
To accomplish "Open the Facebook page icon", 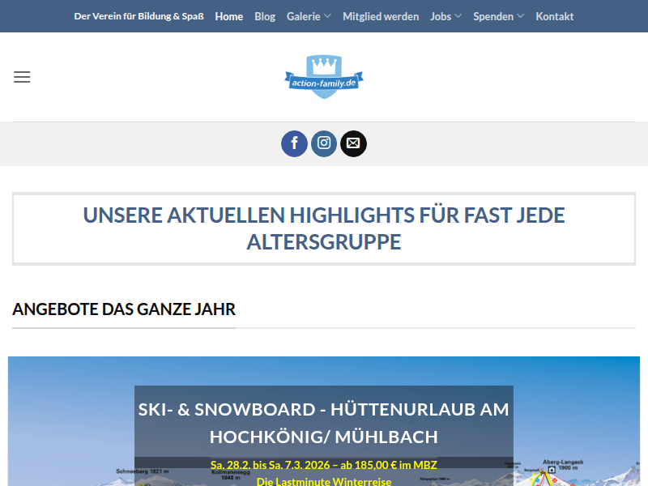I will [294, 143].
